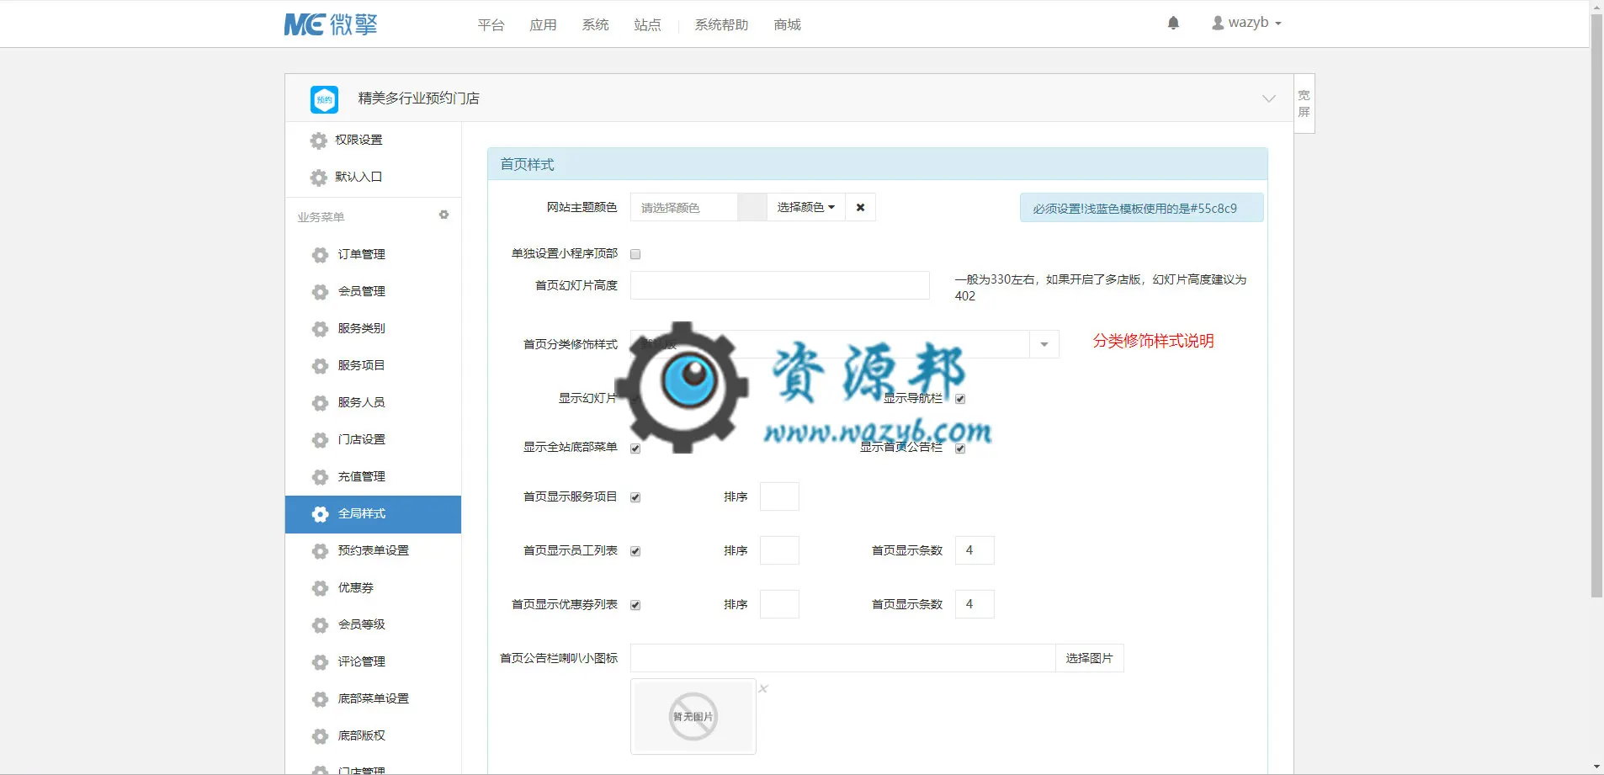Click the gear icon beside 服务项目

tap(320, 366)
